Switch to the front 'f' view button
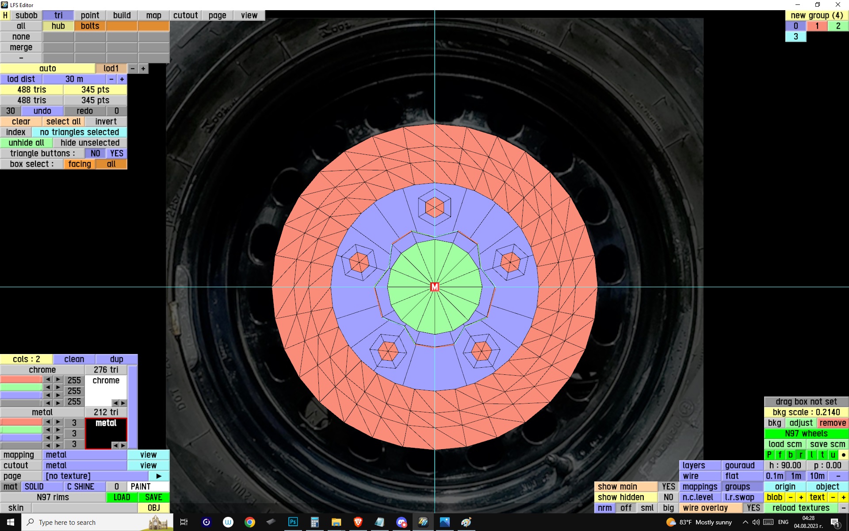The image size is (849, 531). click(x=780, y=454)
